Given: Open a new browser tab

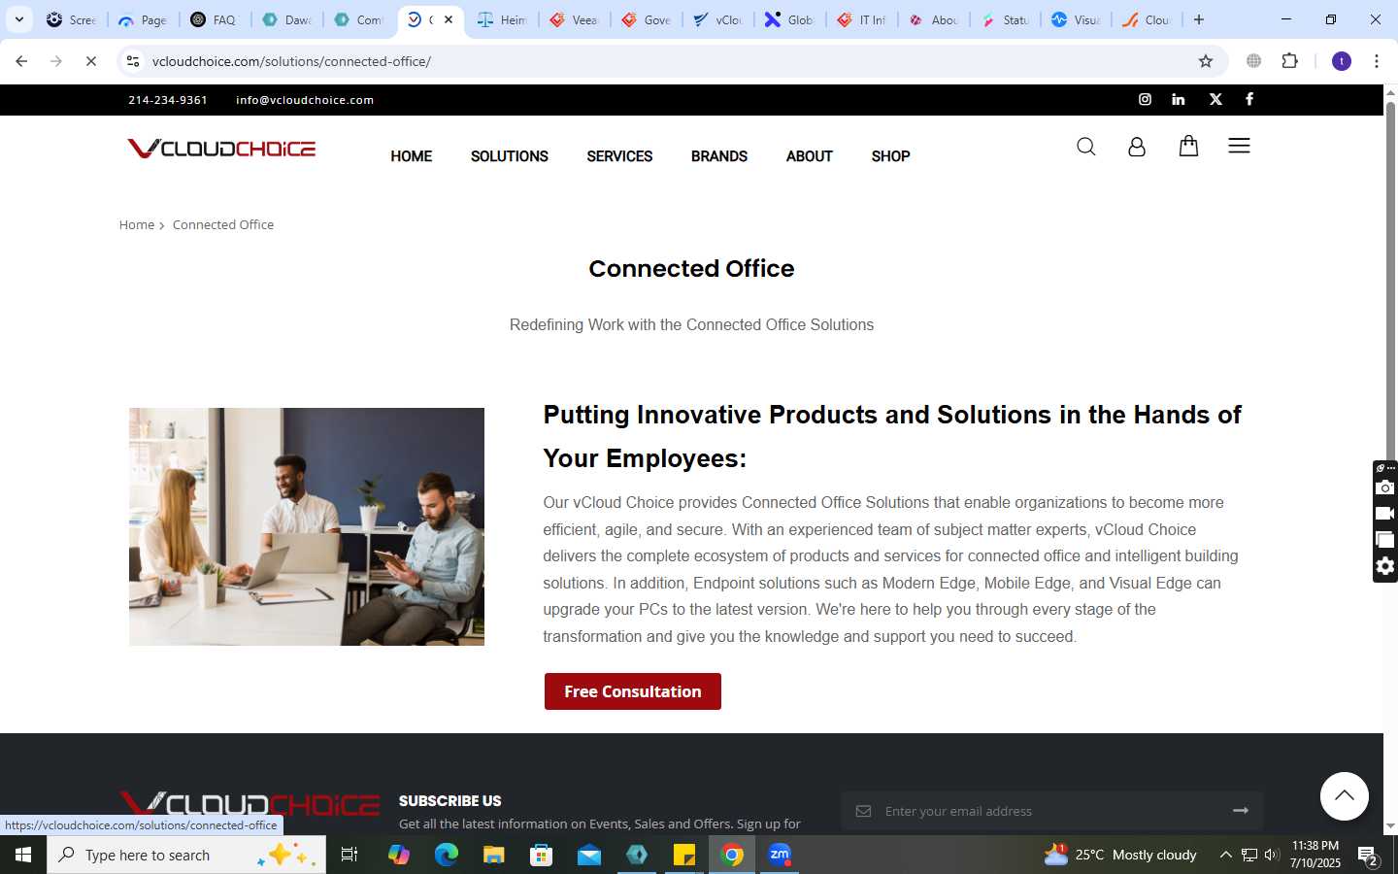Looking at the screenshot, I should pyautogui.click(x=1199, y=19).
